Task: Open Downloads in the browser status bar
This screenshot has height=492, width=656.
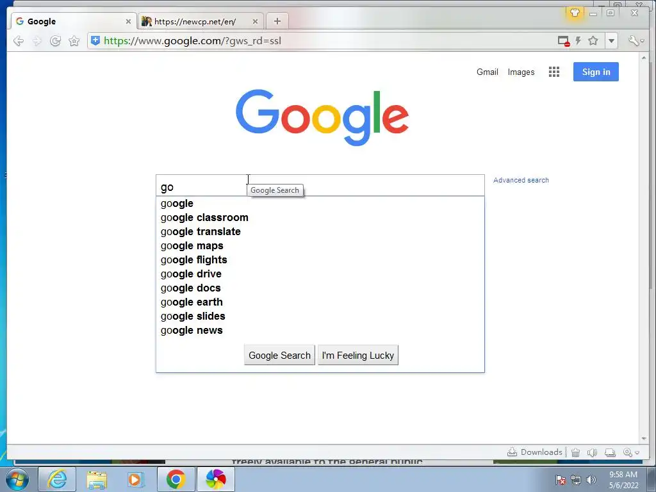Action: pyautogui.click(x=535, y=452)
